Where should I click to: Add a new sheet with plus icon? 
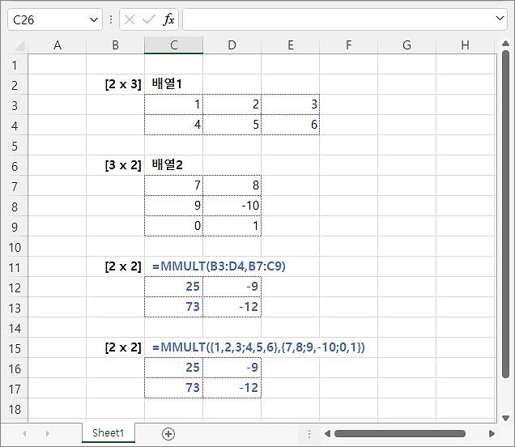click(168, 434)
